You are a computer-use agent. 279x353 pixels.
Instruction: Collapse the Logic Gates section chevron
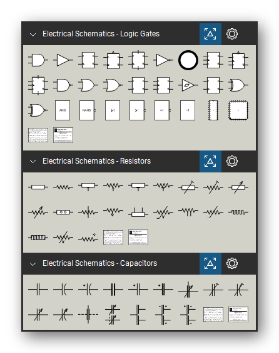(33, 34)
